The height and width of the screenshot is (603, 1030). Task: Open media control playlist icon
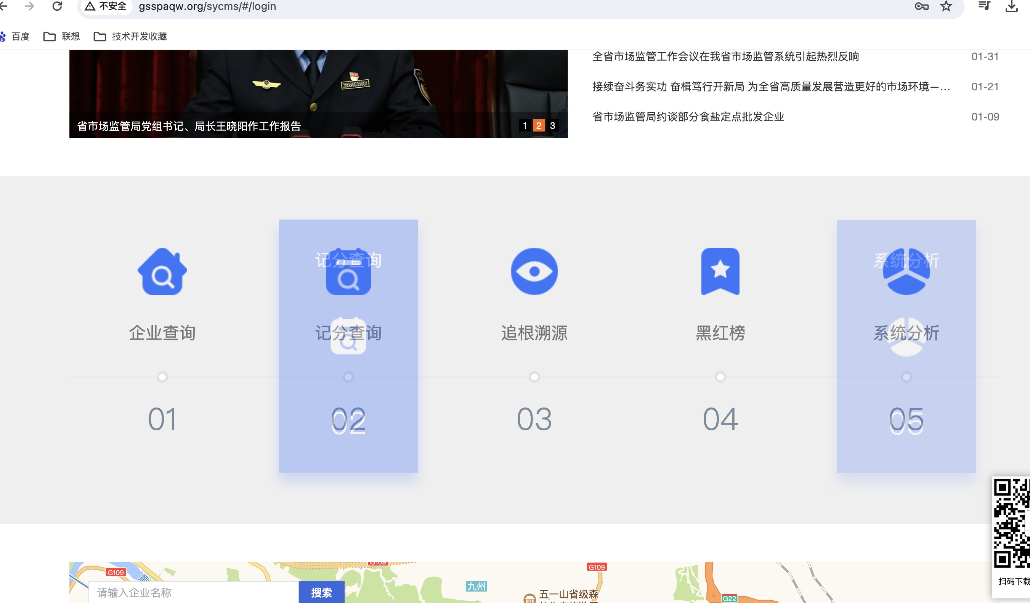(x=984, y=6)
